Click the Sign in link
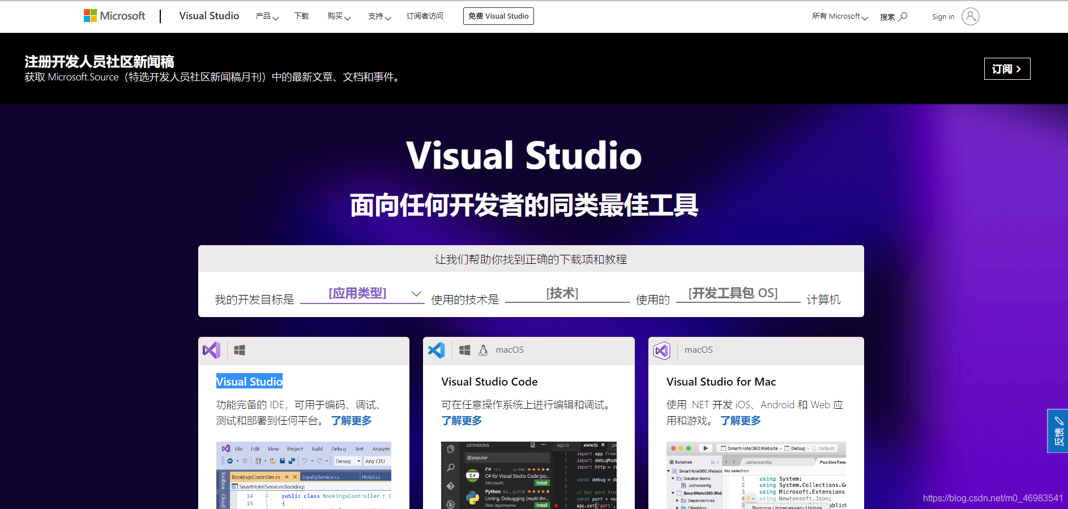 (943, 16)
